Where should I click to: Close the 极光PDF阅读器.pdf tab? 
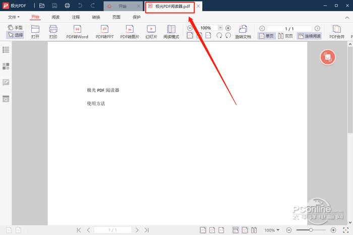(x=198, y=6)
